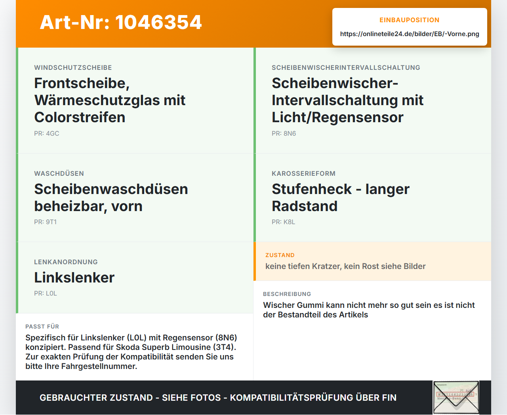Select the PR: 9T1 code
The width and height of the screenshot is (507, 415).
pyautogui.click(x=46, y=222)
